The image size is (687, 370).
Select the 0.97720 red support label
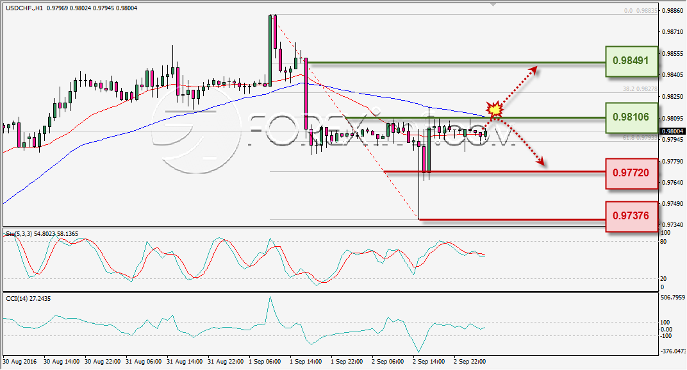[x=631, y=174]
